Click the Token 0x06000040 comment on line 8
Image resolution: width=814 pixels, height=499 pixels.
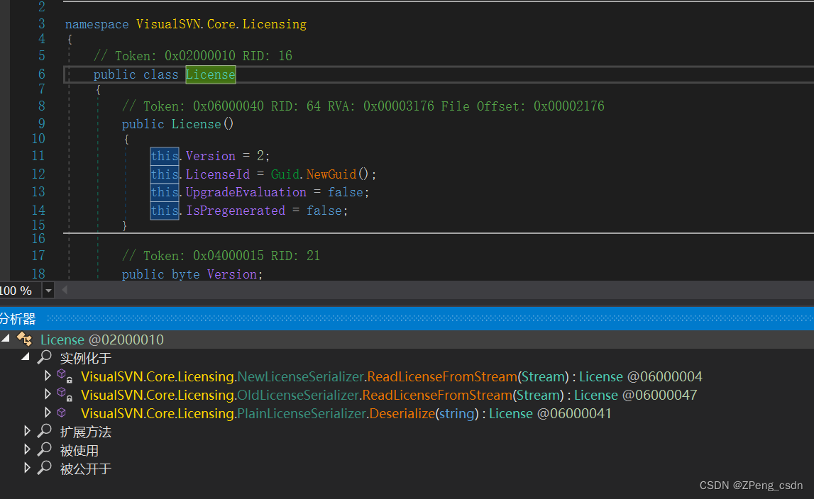[363, 106]
